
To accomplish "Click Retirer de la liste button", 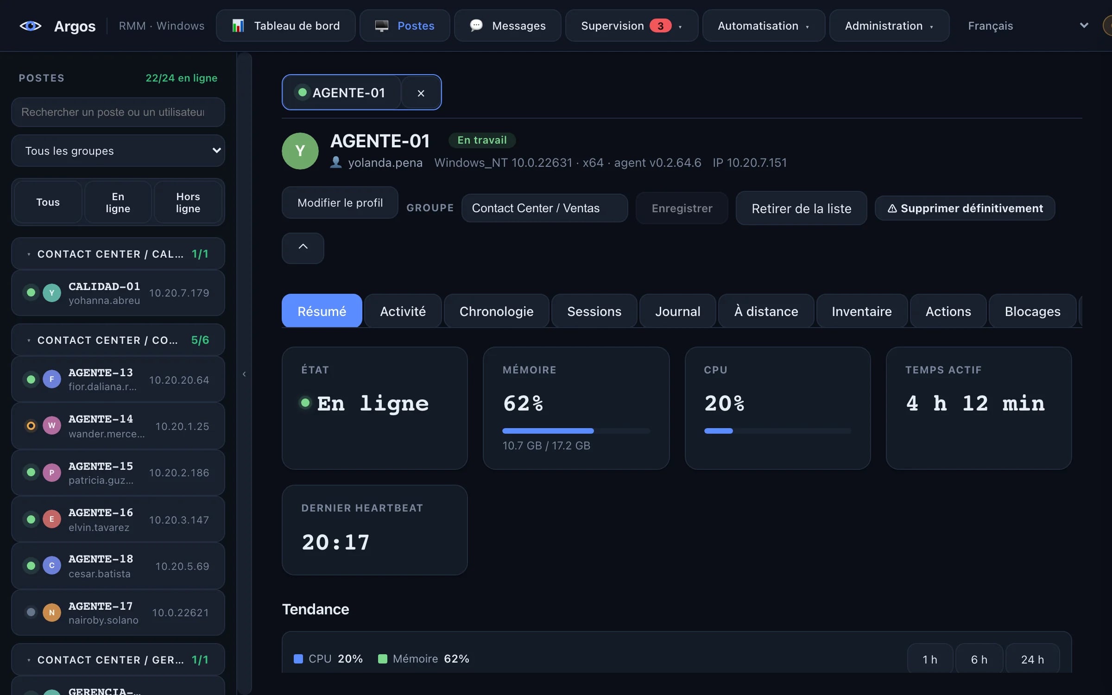I will [x=801, y=208].
